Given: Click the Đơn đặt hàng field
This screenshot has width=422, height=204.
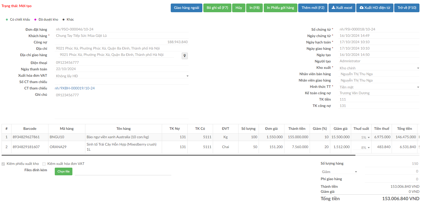Looking at the screenshot, I should 122,29.
